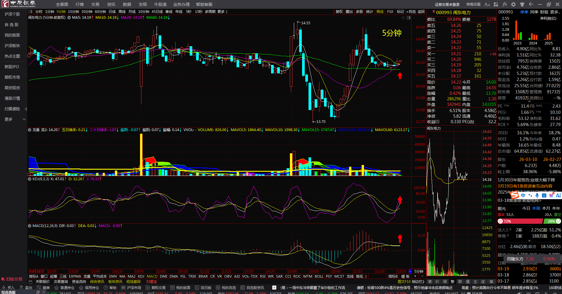Toggle the side panel icon above price axis
This screenshot has width=562, height=294.
409,18
